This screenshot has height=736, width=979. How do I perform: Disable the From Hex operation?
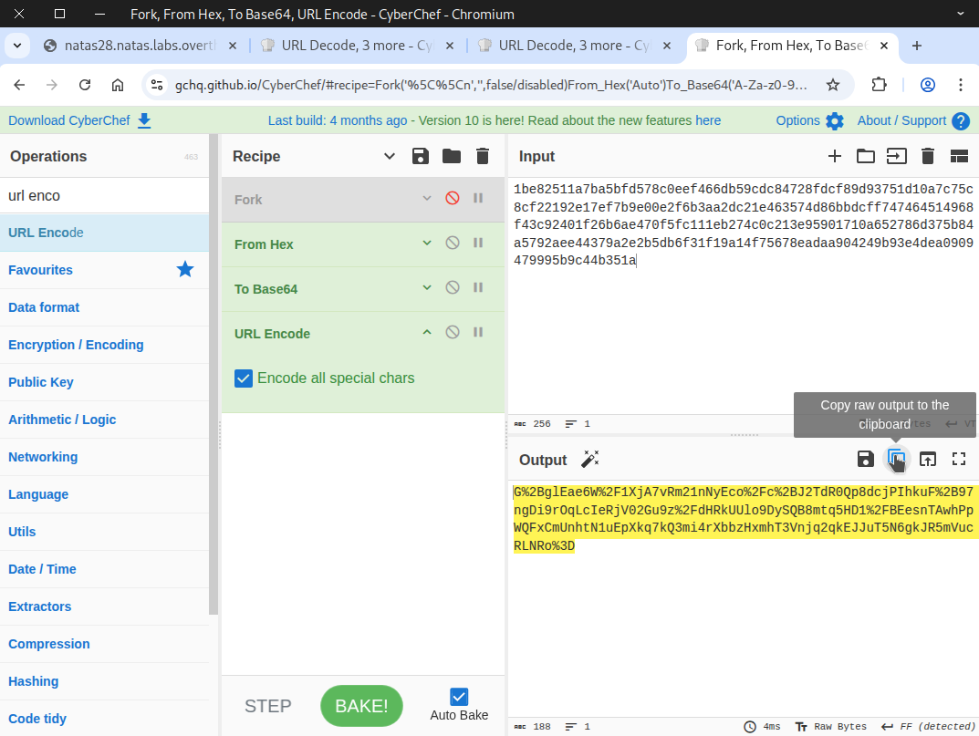[453, 244]
